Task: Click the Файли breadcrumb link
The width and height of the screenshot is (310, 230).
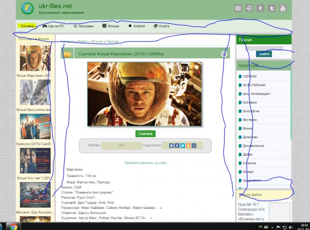Action: pos(82,41)
